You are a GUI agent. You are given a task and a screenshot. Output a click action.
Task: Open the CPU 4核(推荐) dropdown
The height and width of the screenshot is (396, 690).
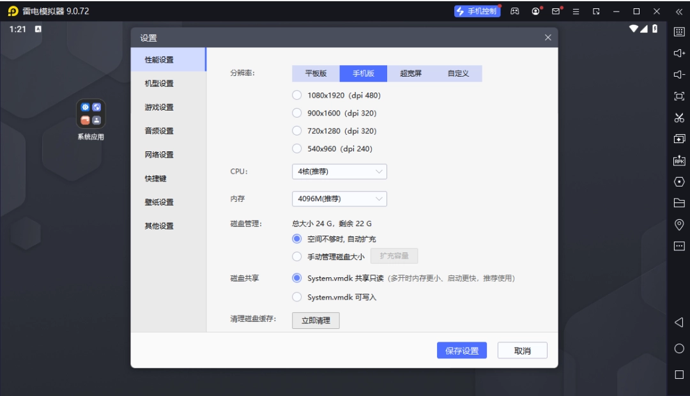coord(339,172)
